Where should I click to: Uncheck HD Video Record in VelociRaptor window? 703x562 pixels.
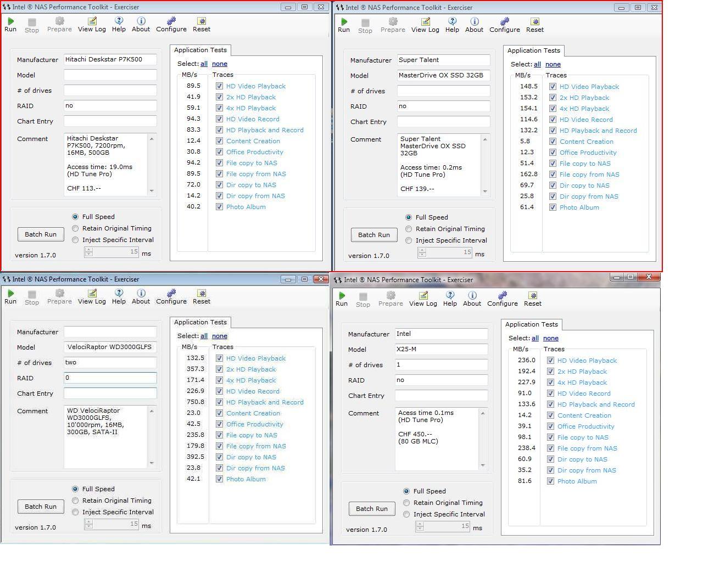(219, 391)
